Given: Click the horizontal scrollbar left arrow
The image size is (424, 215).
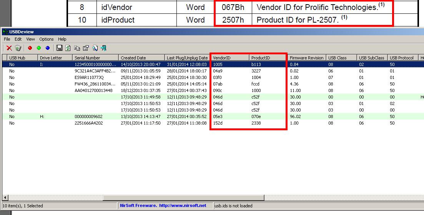Looking at the screenshot, I should (x=5, y=198).
